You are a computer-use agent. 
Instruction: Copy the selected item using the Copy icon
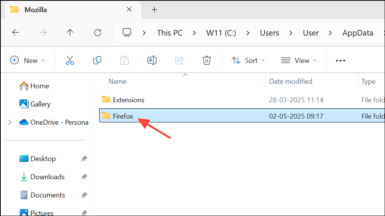pos(97,60)
